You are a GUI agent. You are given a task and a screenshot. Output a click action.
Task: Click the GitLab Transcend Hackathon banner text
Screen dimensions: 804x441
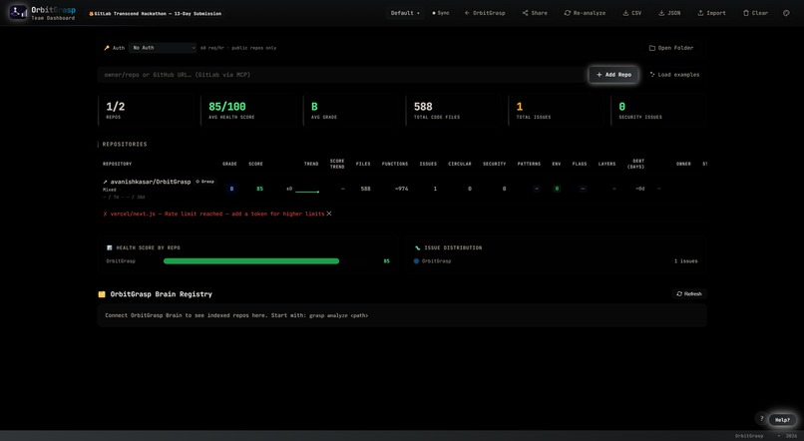pos(158,14)
